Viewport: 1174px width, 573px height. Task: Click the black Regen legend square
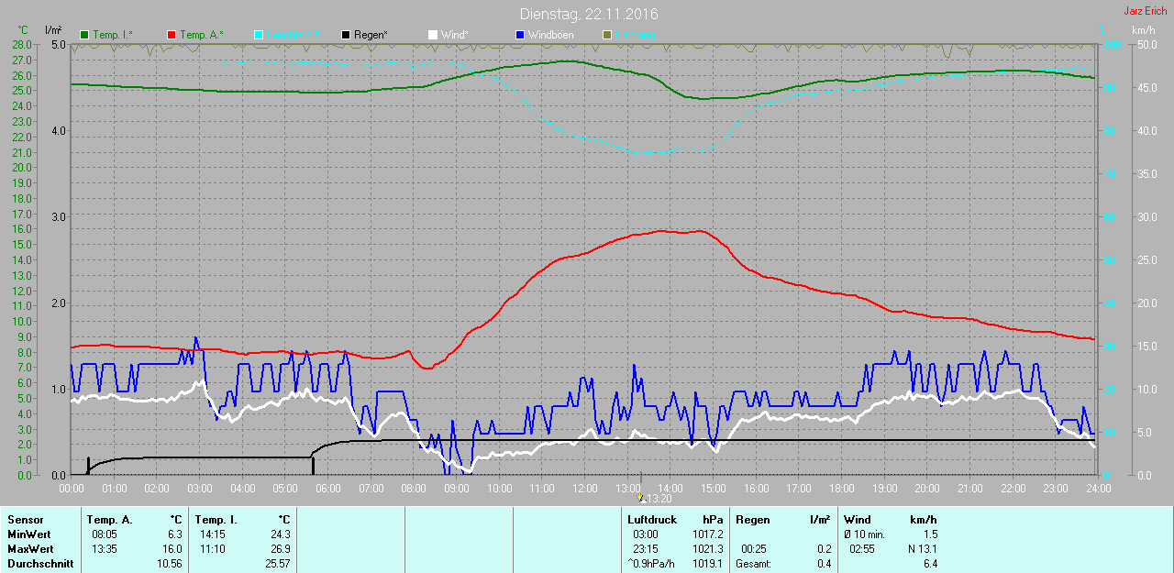346,35
